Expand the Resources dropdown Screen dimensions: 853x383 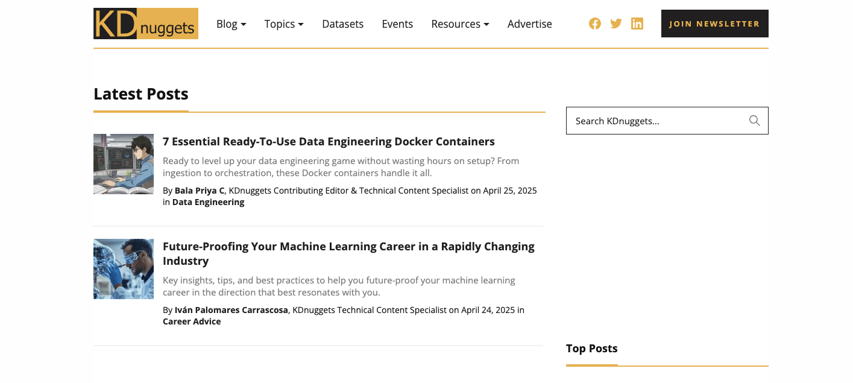click(459, 24)
